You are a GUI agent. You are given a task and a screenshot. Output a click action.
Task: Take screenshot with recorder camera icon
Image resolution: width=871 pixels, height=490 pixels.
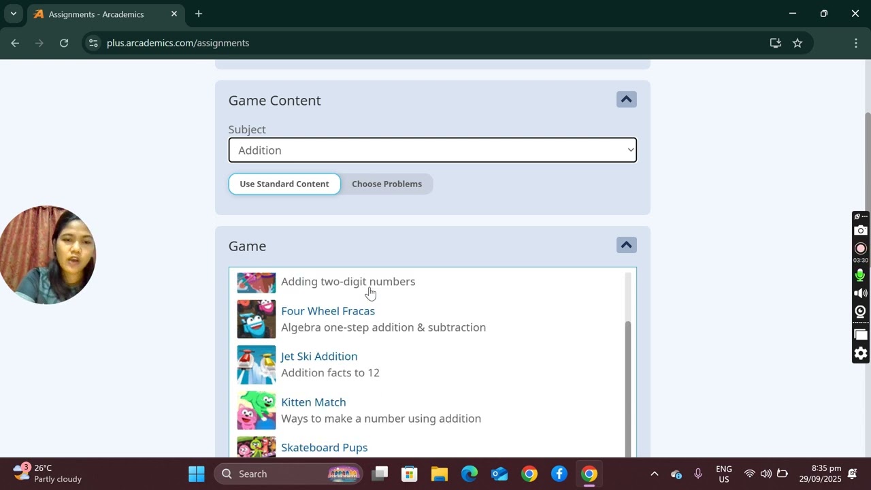[861, 231]
